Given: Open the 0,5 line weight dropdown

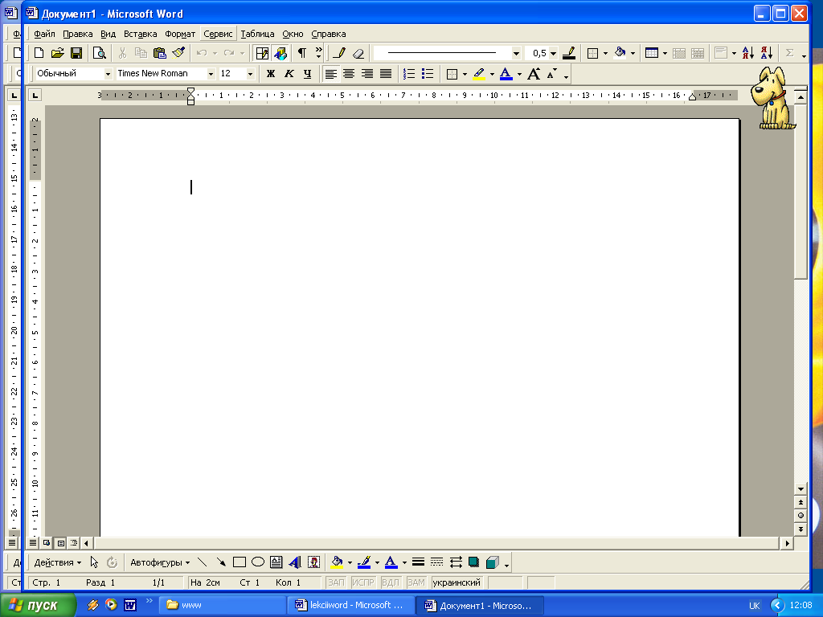Looking at the screenshot, I should coord(553,54).
